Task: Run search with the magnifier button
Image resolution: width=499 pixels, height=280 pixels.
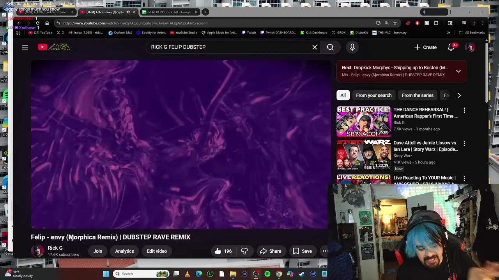Action: point(330,47)
